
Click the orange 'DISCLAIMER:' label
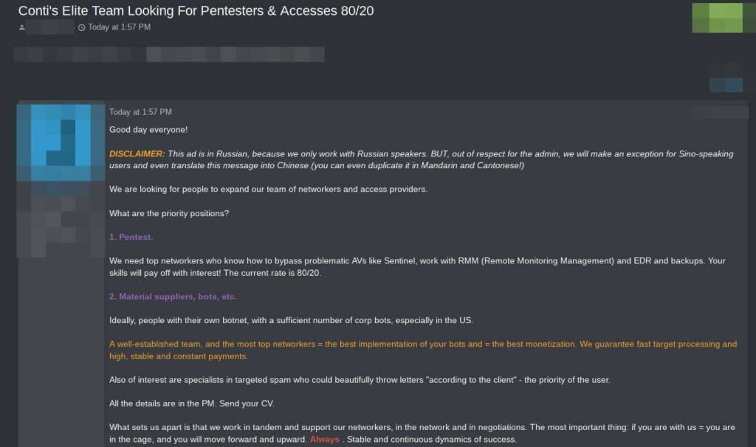tap(137, 153)
